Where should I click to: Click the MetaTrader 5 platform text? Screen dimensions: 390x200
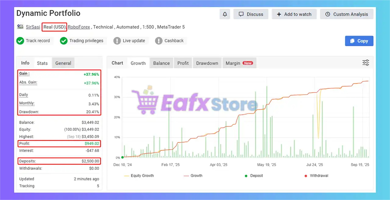pyautogui.click(x=171, y=27)
